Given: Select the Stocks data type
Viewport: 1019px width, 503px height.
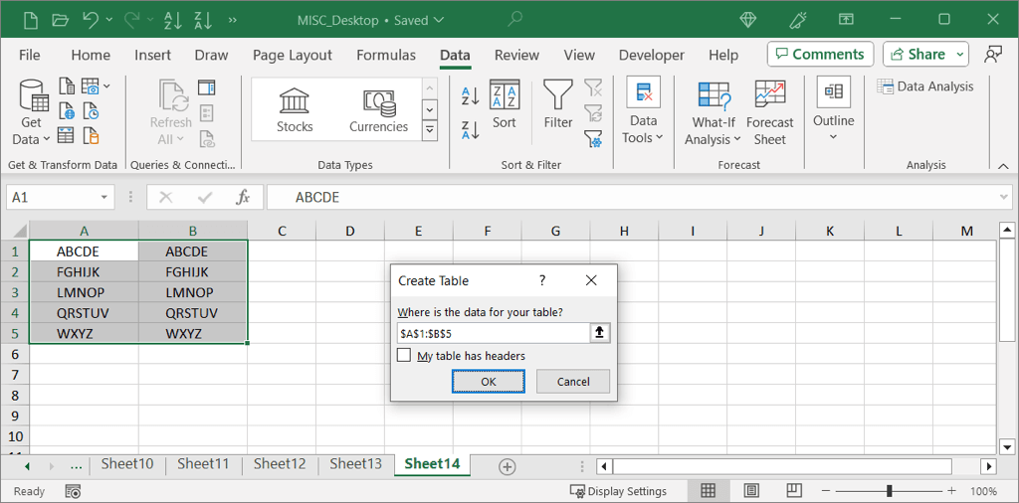Looking at the screenshot, I should (295, 109).
